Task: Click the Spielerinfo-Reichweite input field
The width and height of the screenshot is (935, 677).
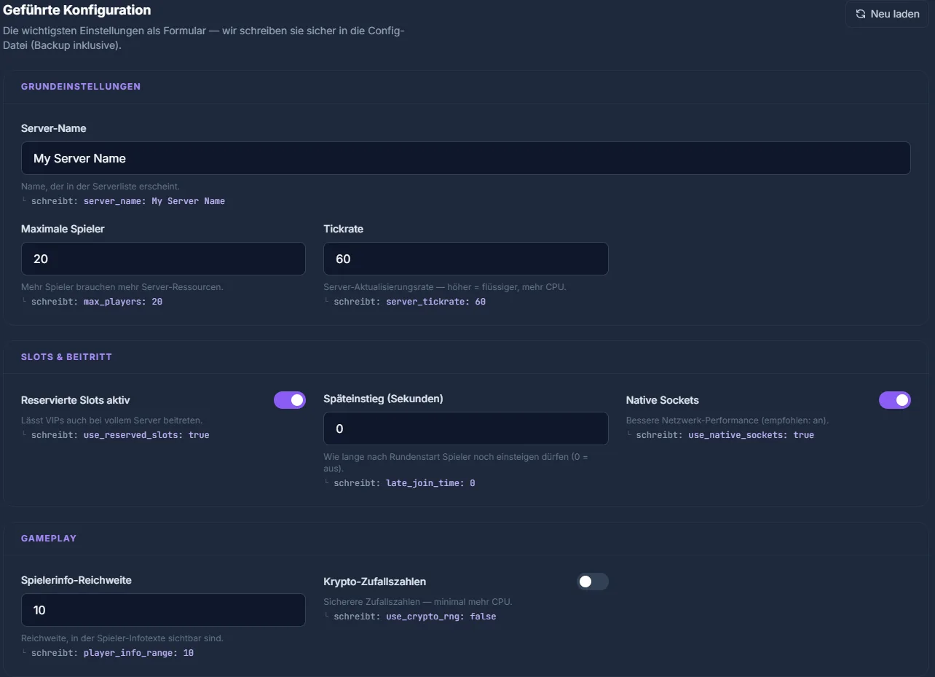Action: pyautogui.click(x=163, y=610)
